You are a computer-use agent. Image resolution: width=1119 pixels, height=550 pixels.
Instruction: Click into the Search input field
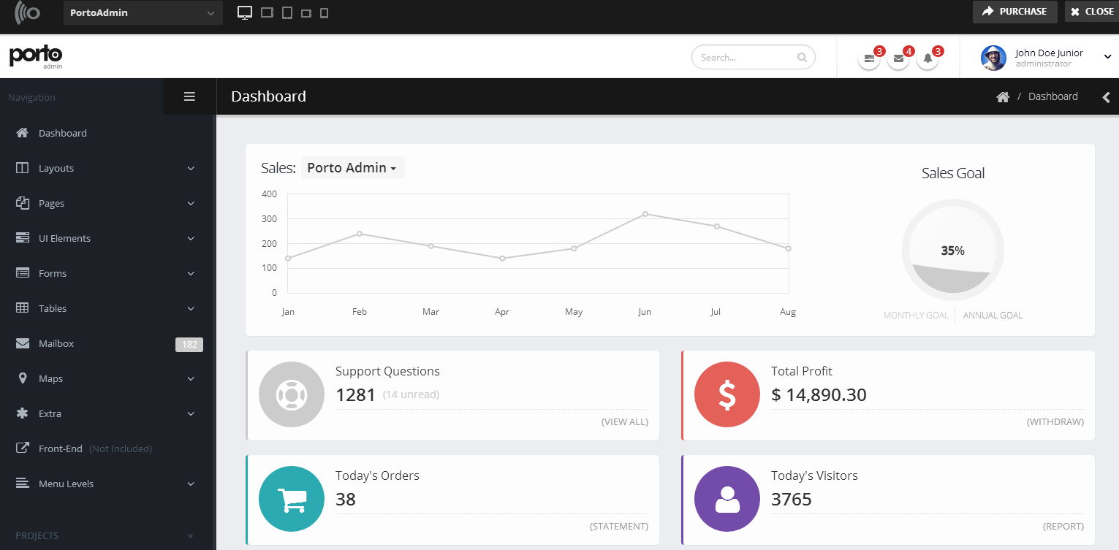click(x=744, y=57)
